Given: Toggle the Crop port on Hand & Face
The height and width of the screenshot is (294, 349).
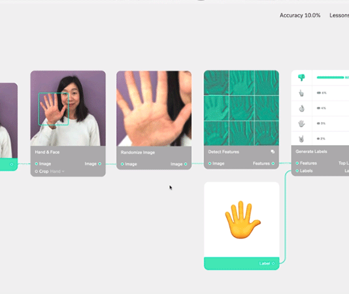Looking at the screenshot, I should [37, 171].
